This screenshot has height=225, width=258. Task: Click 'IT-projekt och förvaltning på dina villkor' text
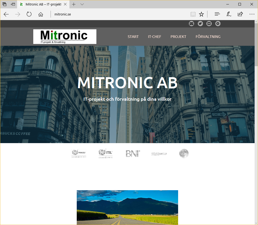click(128, 99)
